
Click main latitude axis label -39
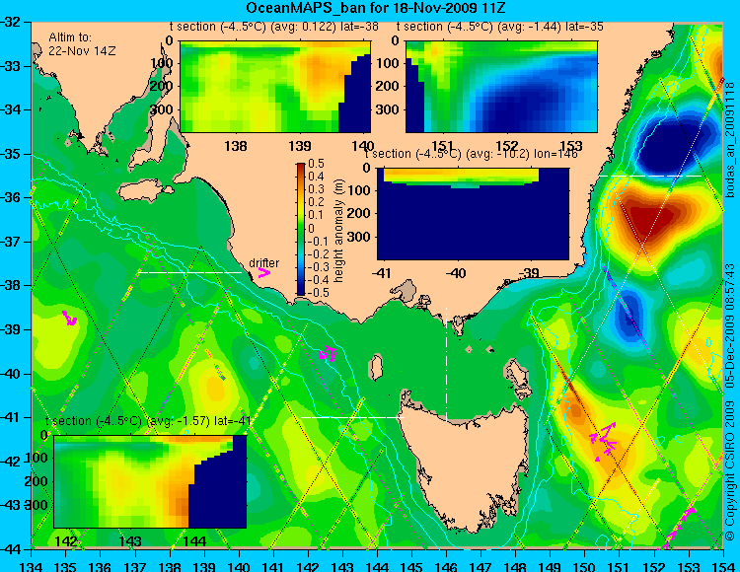click(12, 329)
